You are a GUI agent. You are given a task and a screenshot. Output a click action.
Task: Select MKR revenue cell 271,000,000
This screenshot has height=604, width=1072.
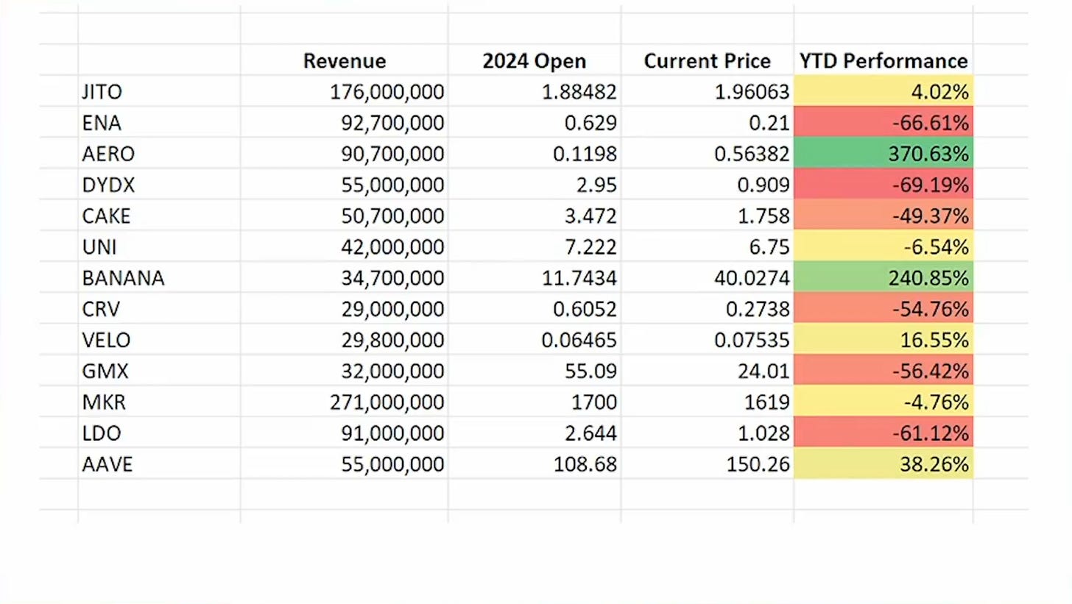344,402
